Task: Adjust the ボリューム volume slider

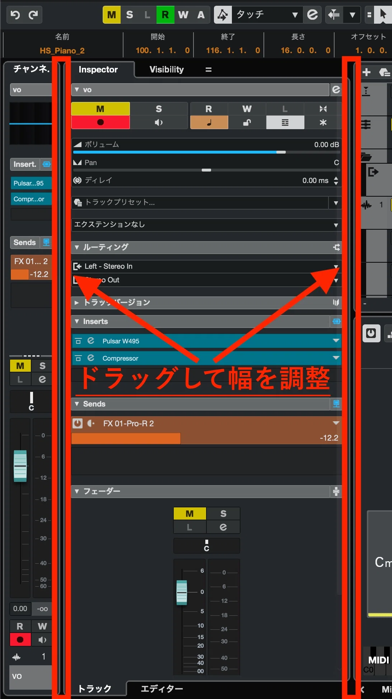Action: [x=206, y=152]
